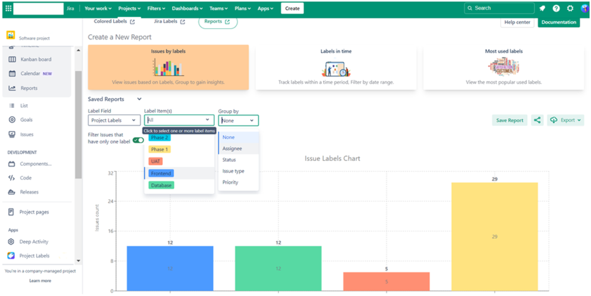Open the Export dropdown
This screenshot has width=591, height=296.
[x=566, y=120]
